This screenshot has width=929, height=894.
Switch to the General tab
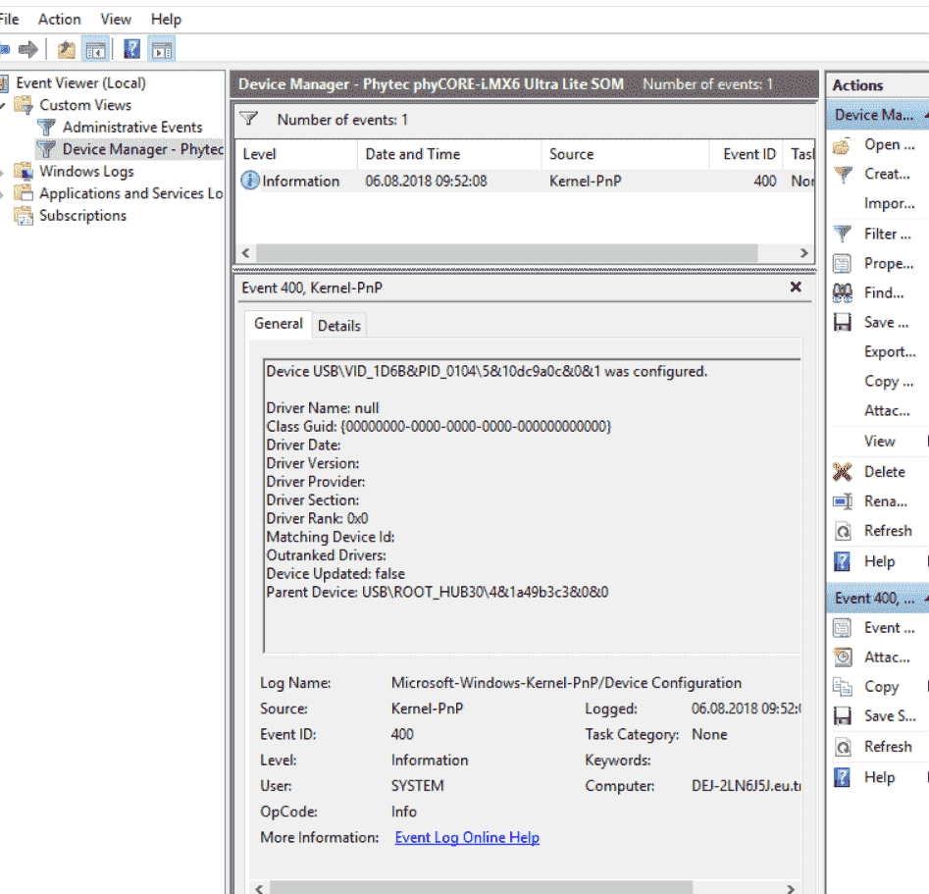click(278, 324)
